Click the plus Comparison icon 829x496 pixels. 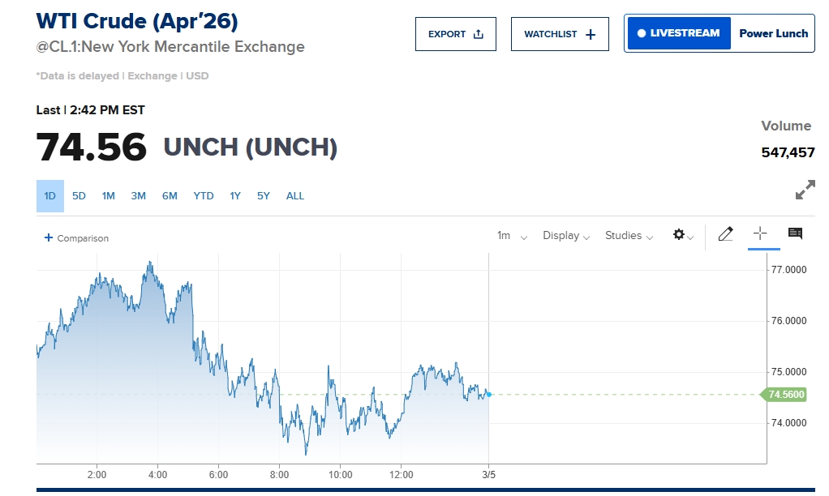(49, 237)
